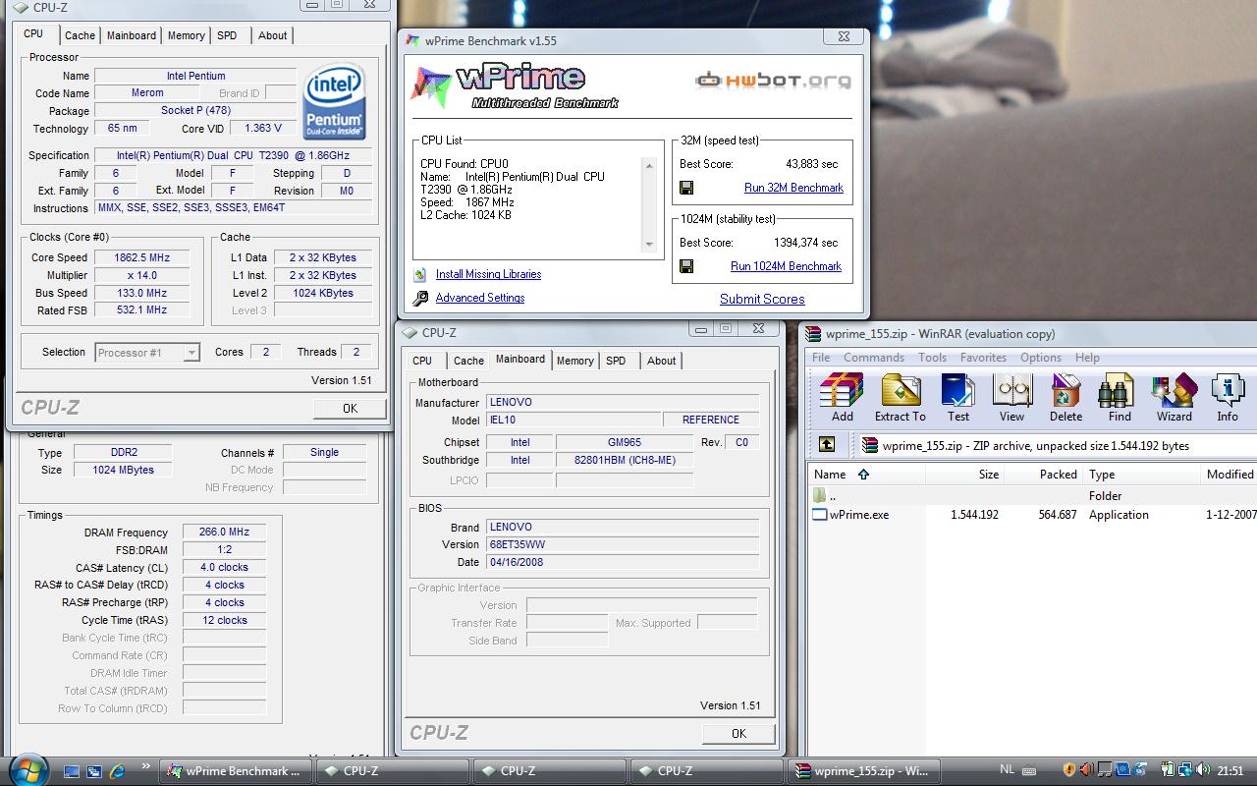Click the network globe tray icon
Screen dimensions: 1257x786
tap(1185, 770)
